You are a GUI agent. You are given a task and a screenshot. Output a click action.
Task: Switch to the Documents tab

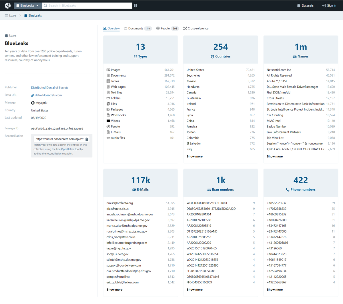(x=138, y=28)
